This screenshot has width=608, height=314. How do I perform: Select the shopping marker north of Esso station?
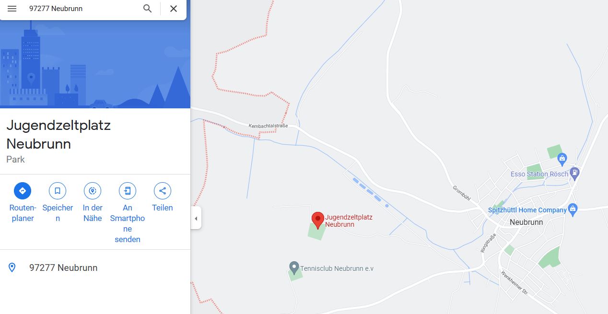pos(562,157)
